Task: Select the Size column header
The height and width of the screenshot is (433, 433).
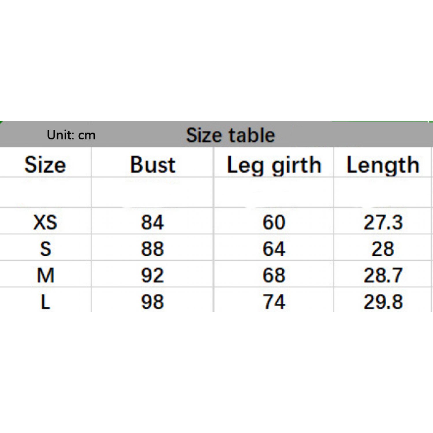Action: click(x=45, y=165)
